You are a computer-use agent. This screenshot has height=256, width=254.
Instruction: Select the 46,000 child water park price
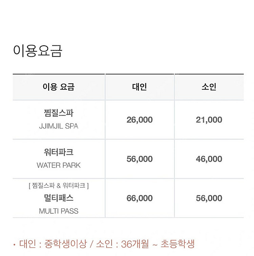pos(209,159)
